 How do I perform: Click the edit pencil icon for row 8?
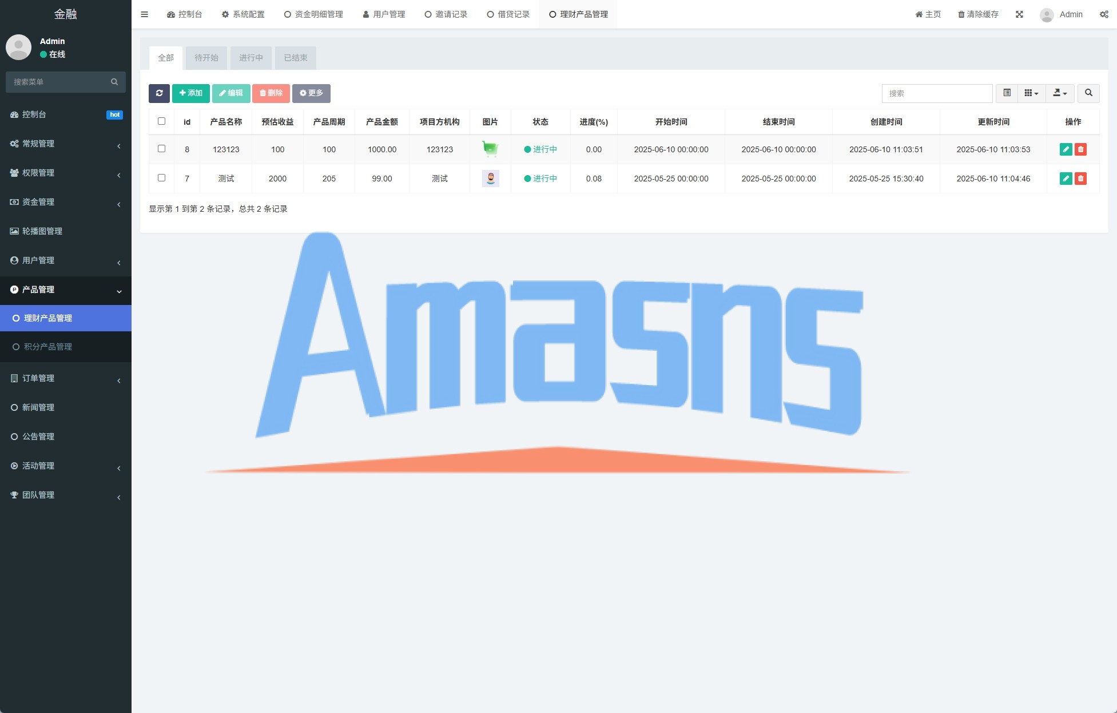(1066, 149)
